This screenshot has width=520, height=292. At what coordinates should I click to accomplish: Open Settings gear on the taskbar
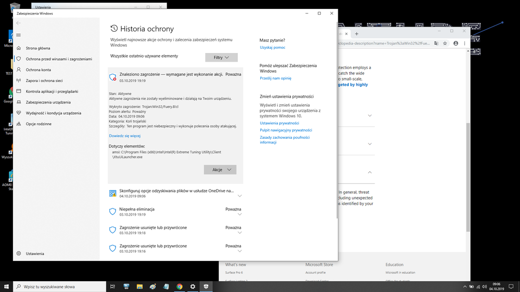(193, 286)
